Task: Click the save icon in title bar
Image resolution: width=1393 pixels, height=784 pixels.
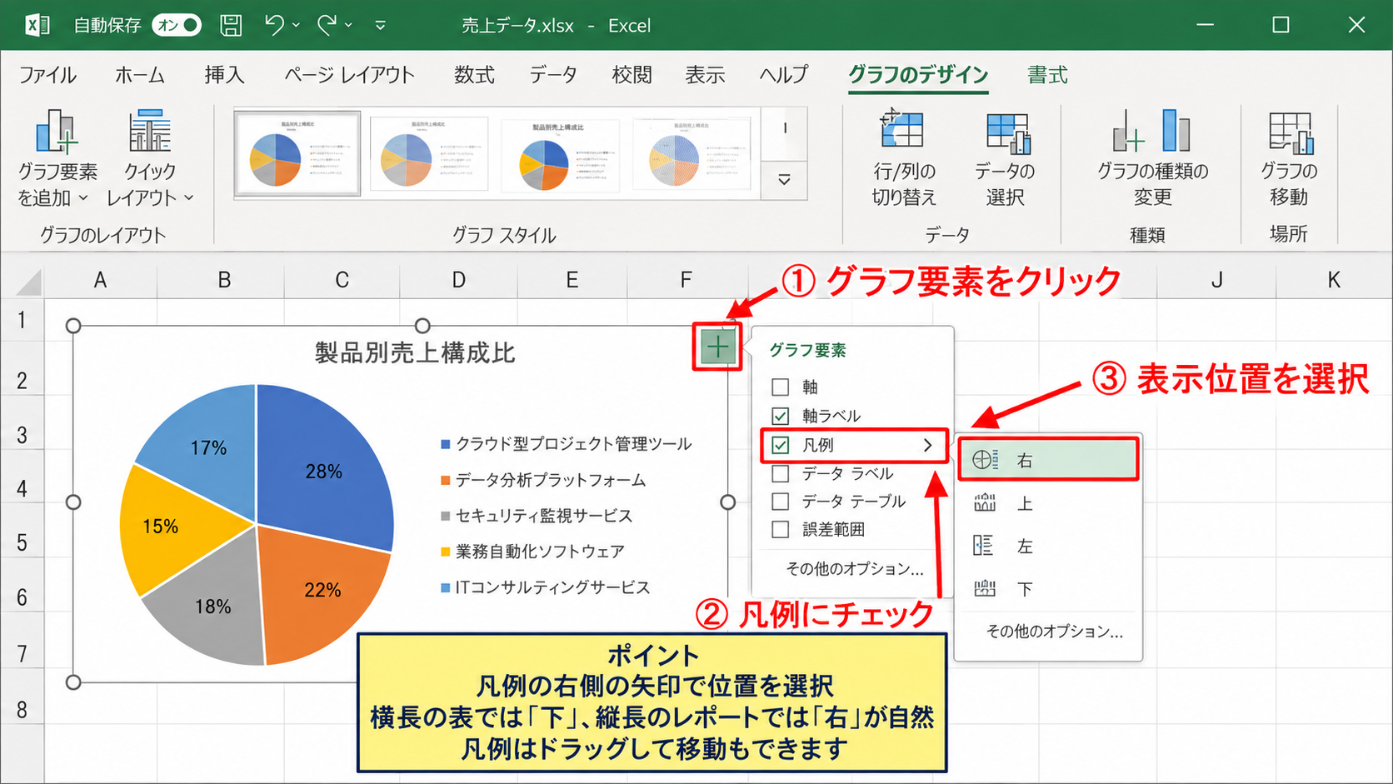Action: [x=231, y=26]
